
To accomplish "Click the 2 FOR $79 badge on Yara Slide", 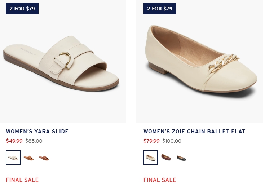I will pyautogui.click(x=22, y=8).
